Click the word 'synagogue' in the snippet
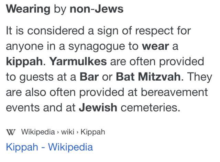 tap(97, 47)
